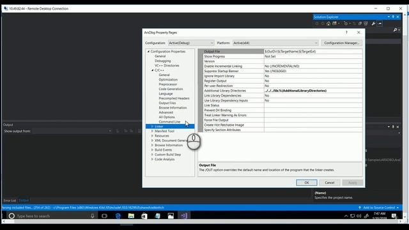Click the volume speaker tray icon

(x=359, y=216)
